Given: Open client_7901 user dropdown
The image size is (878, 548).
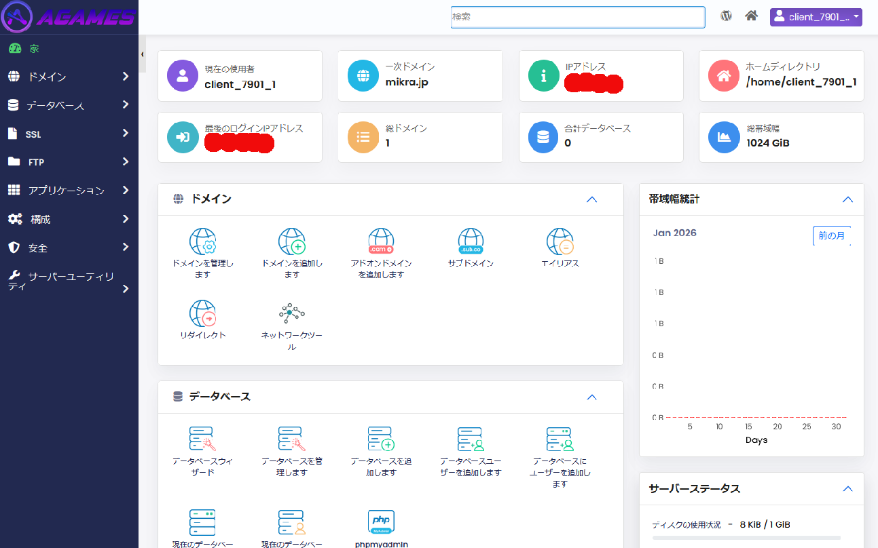Looking at the screenshot, I should [x=816, y=17].
